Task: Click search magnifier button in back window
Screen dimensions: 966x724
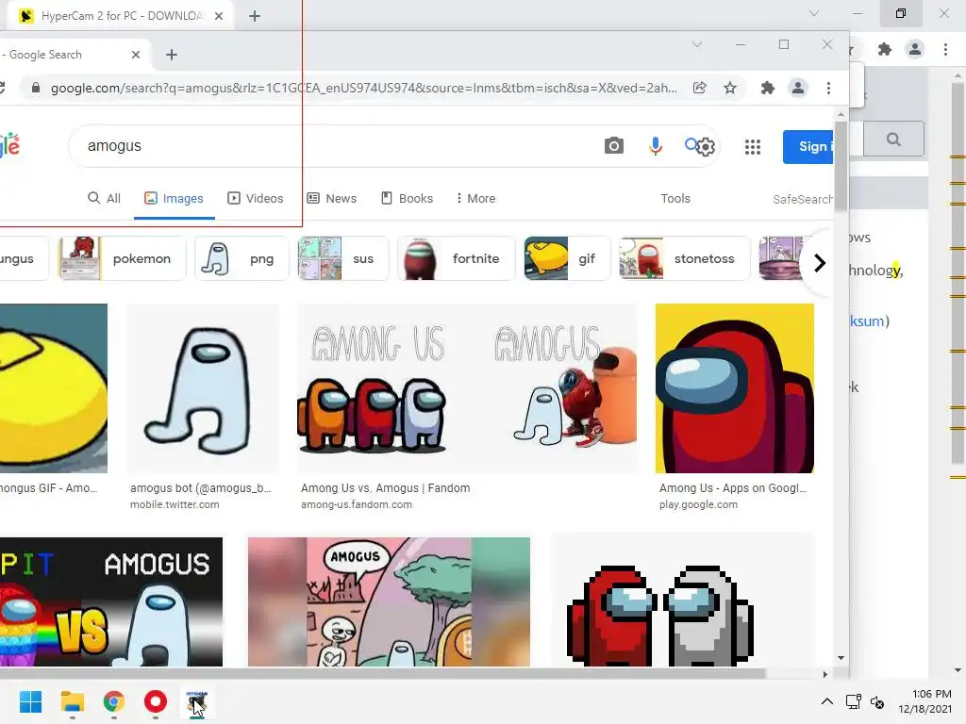Action: point(893,140)
